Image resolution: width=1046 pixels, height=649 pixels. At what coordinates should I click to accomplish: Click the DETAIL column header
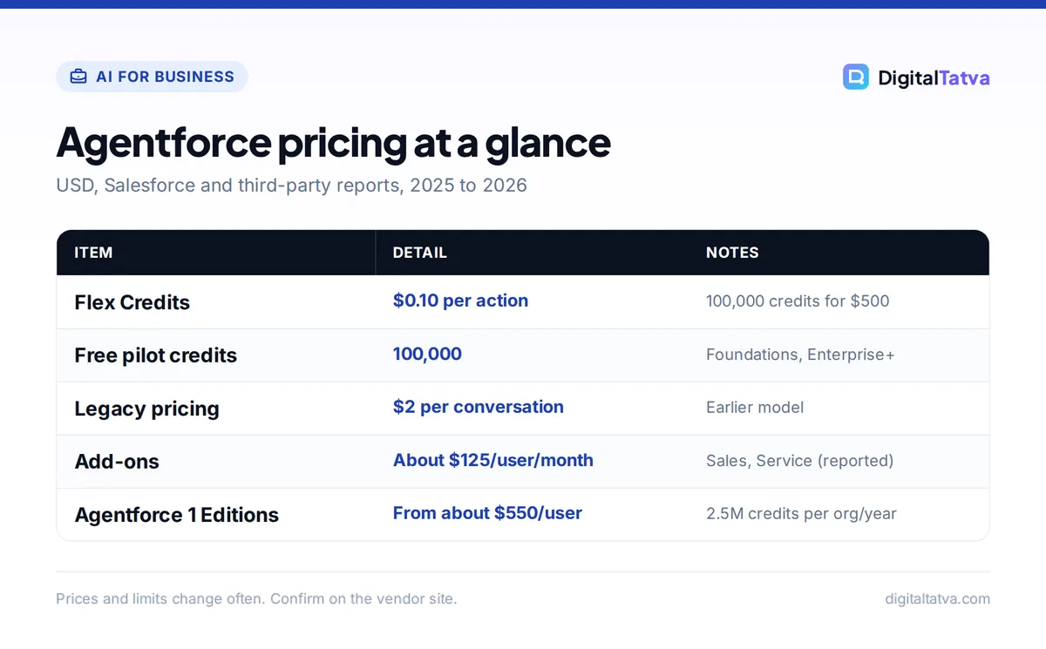click(x=419, y=253)
